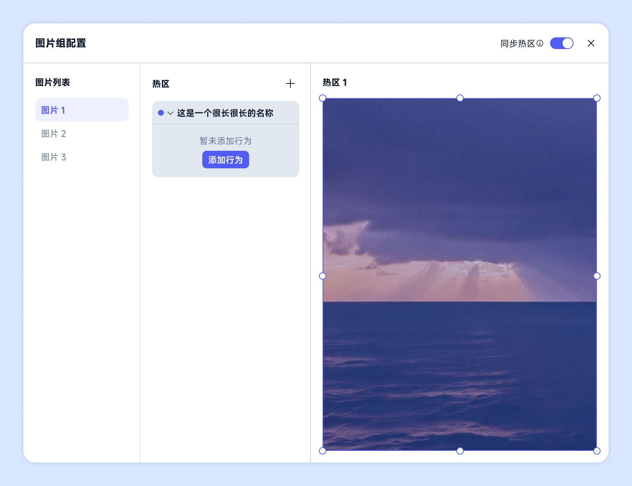Select 图片 2 in the image list

[x=82, y=134]
